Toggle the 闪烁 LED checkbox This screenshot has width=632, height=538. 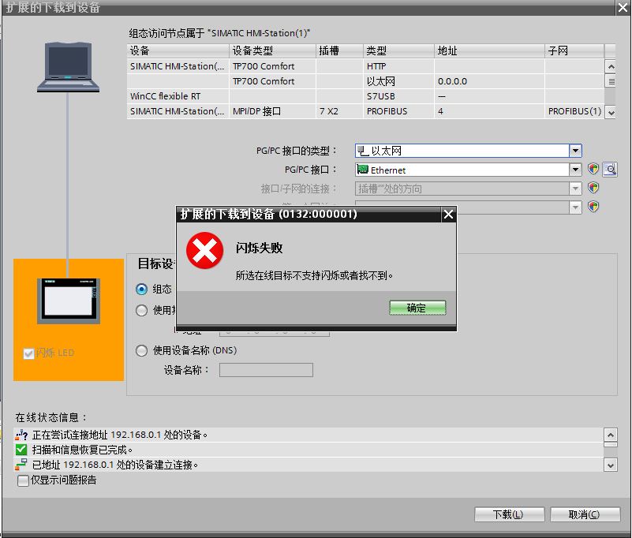28,354
